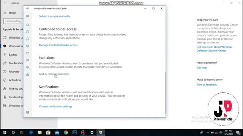Open Photoshop from taskbar

[x=74, y=133]
